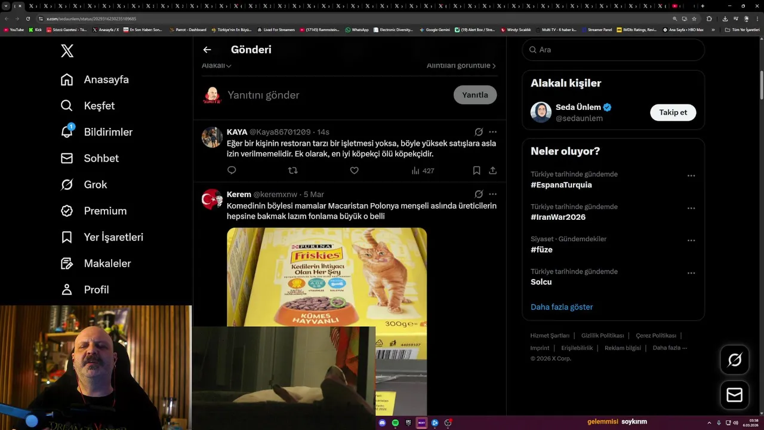Open #EspanaTurquia trend
The image size is (764, 430).
pyautogui.click(x=561, y=185)
